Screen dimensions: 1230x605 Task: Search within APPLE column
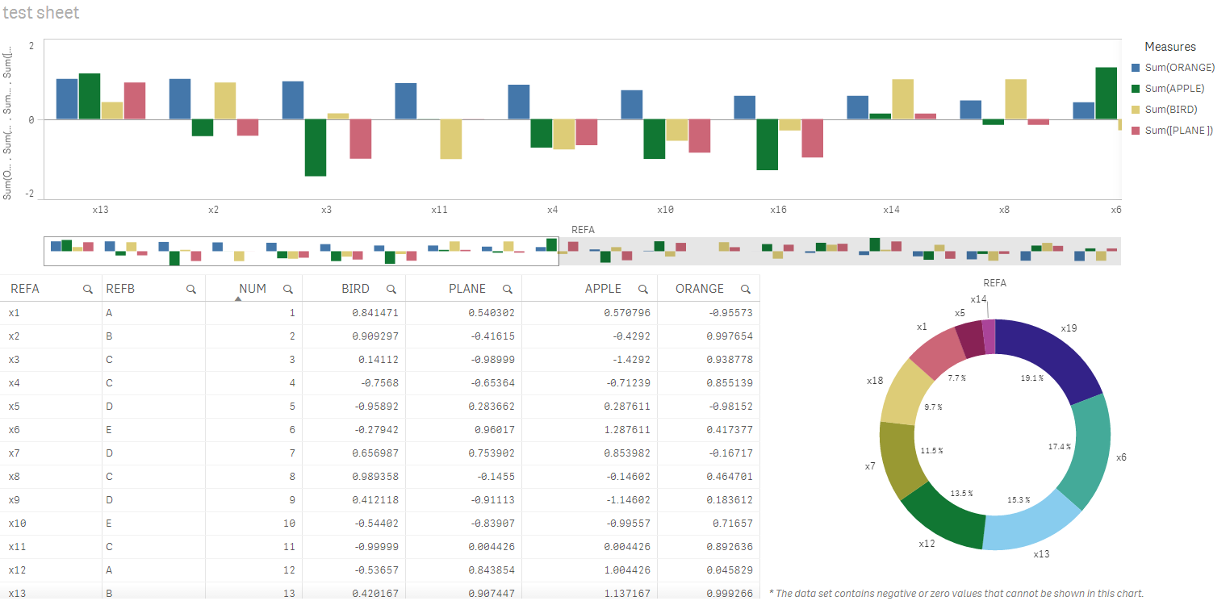643,289
